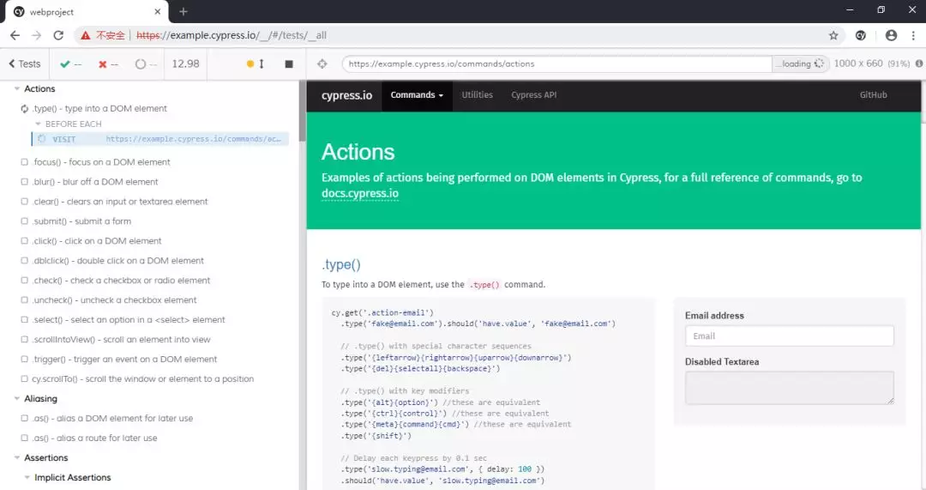
Task: Open '.as() - alias a DOM element' test
Action: coord(113,419)
